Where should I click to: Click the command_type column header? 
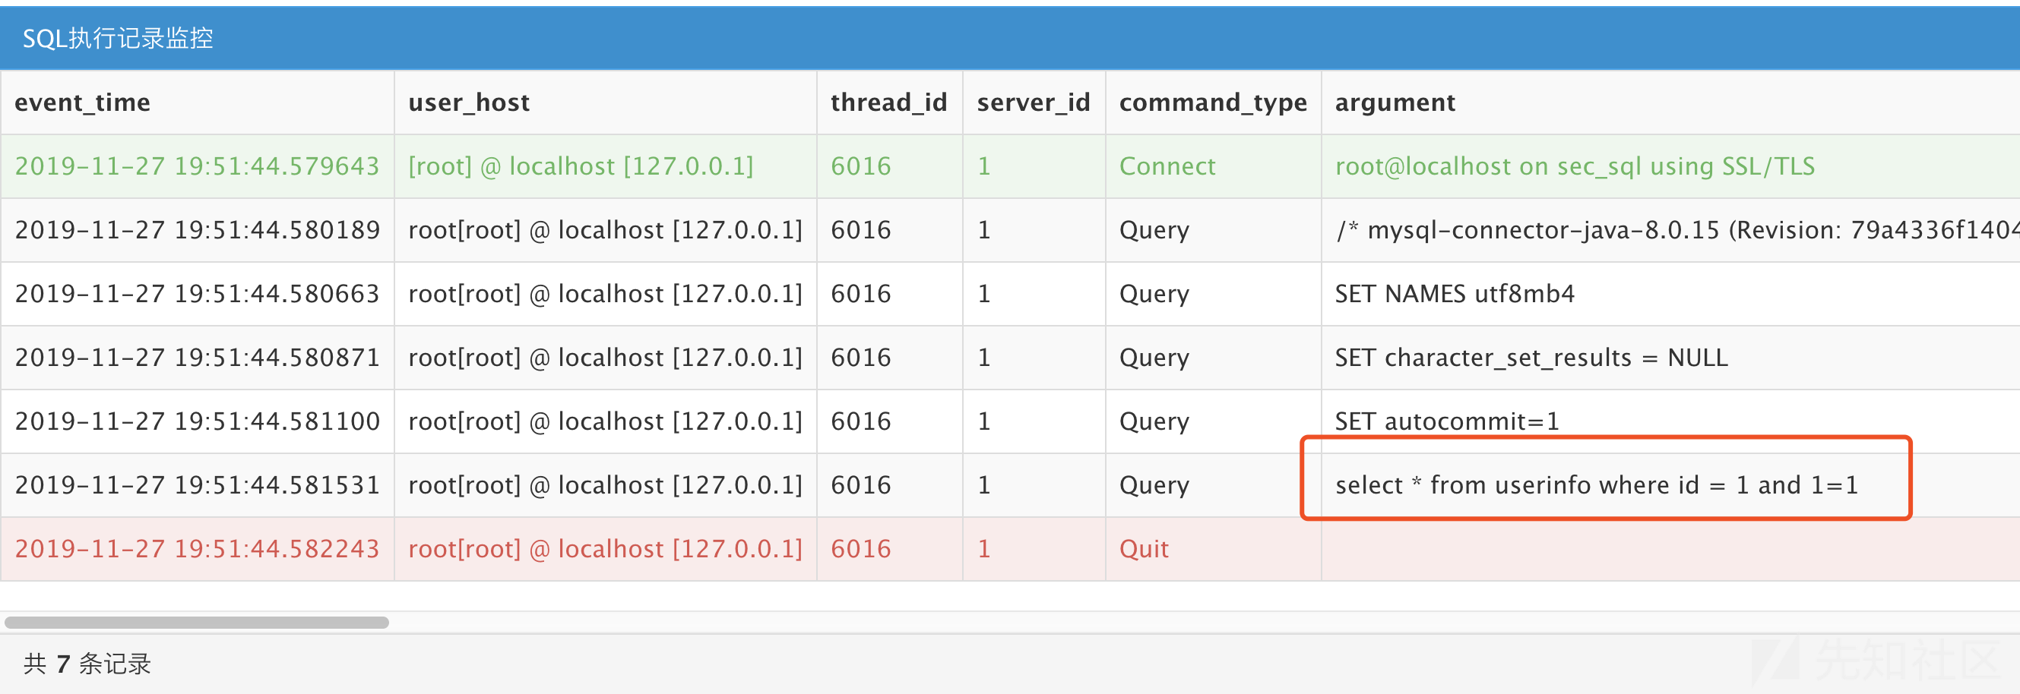click(x=1212, y=103)
